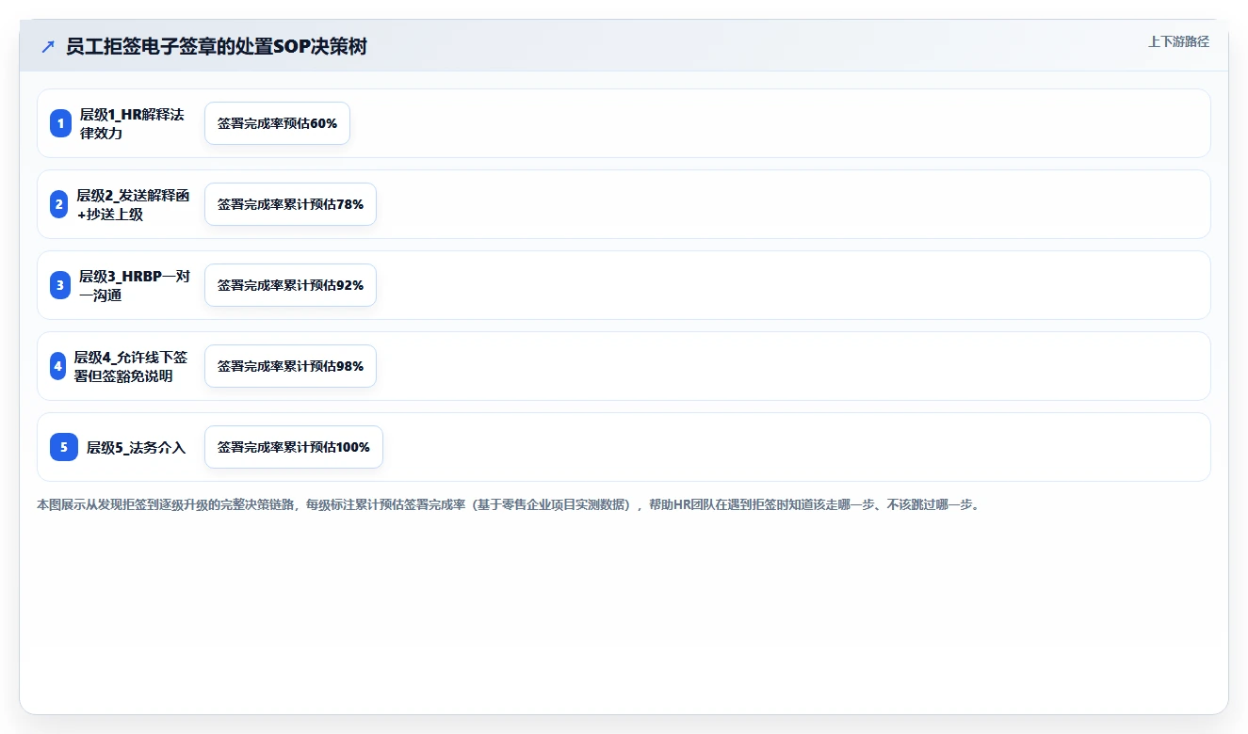
Task: Select the 签署完成率累计预估98% chip
Action: [x=290, y=366]
